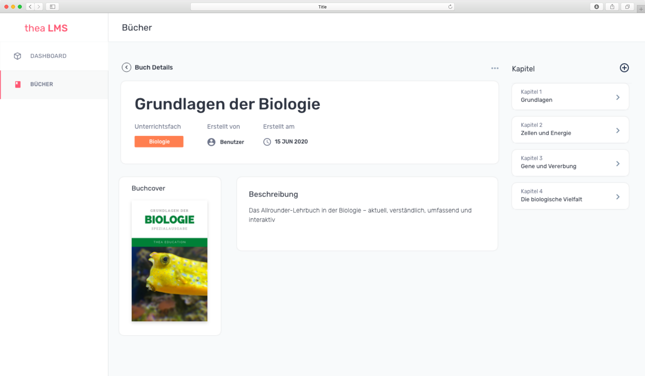Click the browser share icon

pos(612,7)
